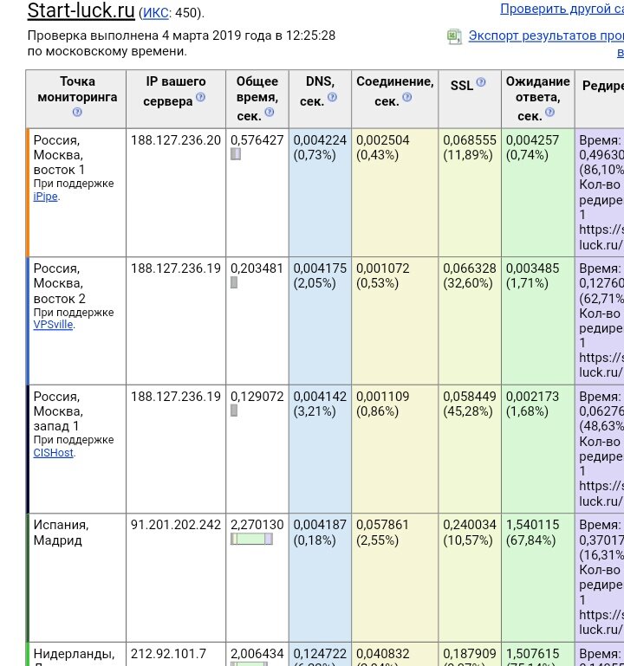Click SSL value 0,066328
624x666 pixels.
click(469, 268)
